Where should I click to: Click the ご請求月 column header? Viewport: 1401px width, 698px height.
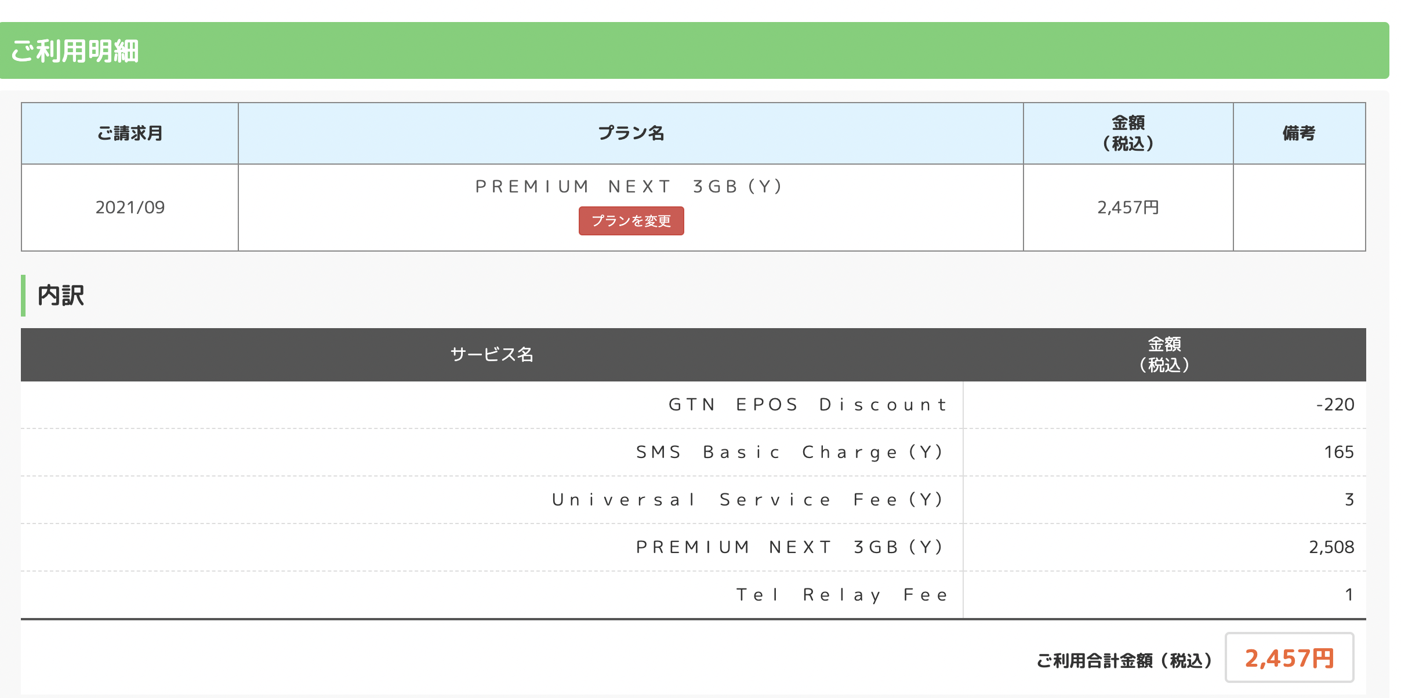130,133
